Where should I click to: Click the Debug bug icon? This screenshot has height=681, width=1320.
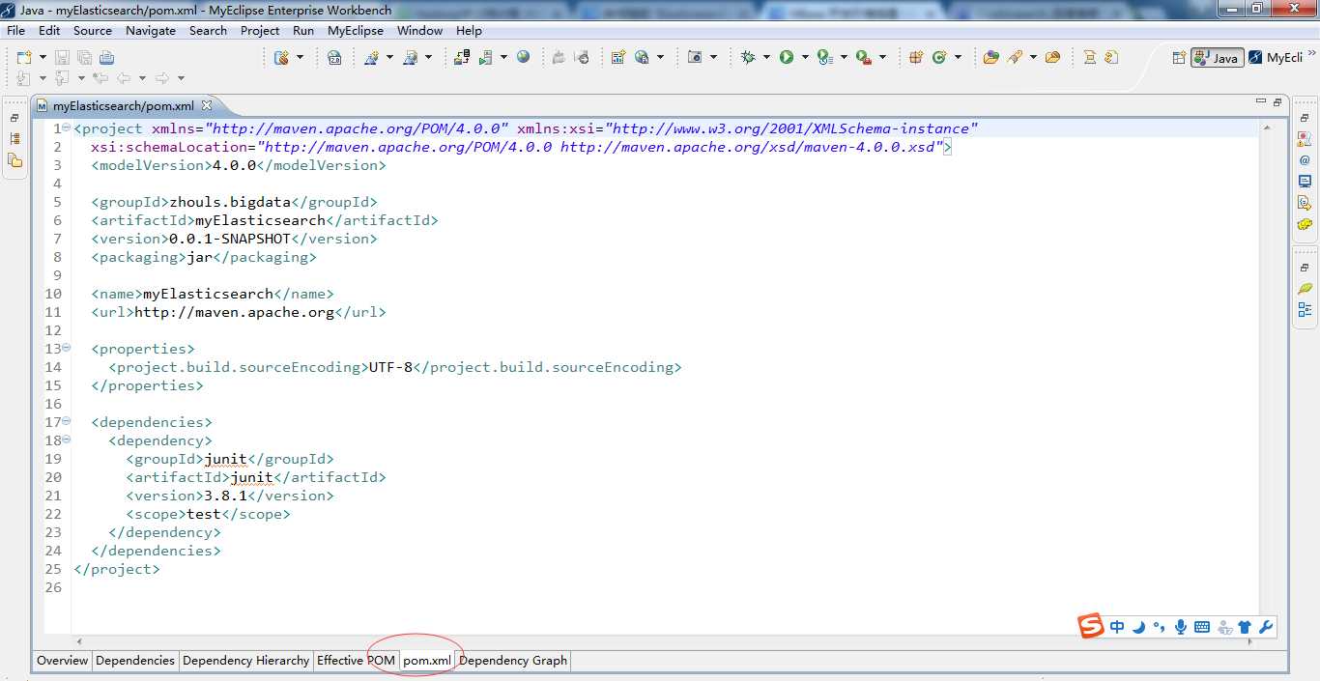pos(748,58)
